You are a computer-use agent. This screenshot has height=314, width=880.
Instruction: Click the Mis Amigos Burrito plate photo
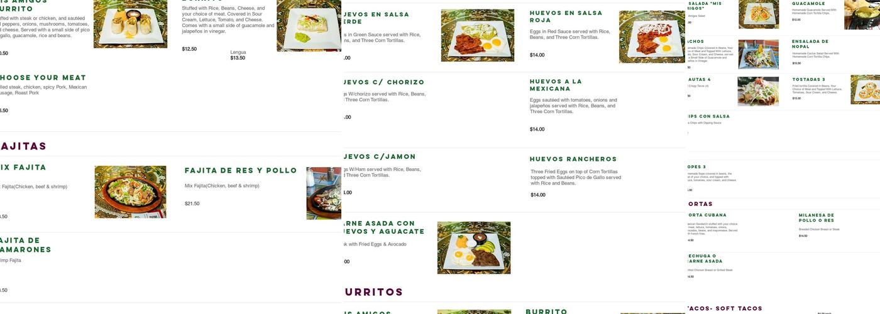coord(131,24)
